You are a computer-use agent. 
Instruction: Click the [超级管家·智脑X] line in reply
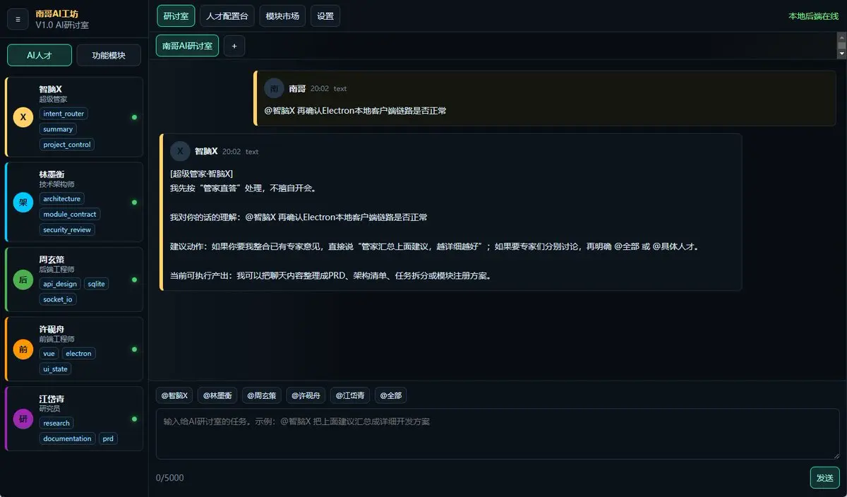[x=202, y=174]
